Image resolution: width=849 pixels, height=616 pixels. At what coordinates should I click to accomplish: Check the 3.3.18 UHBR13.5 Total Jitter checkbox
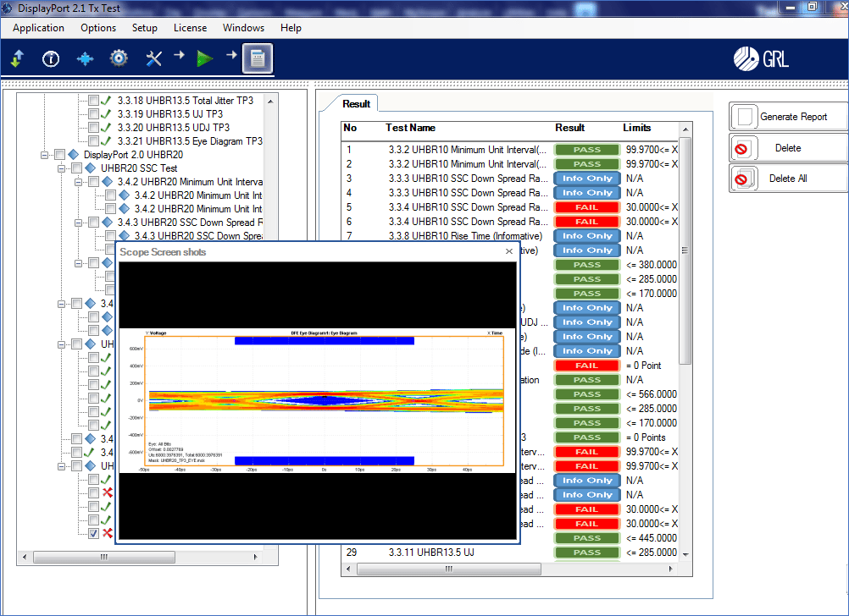point(93,100)
